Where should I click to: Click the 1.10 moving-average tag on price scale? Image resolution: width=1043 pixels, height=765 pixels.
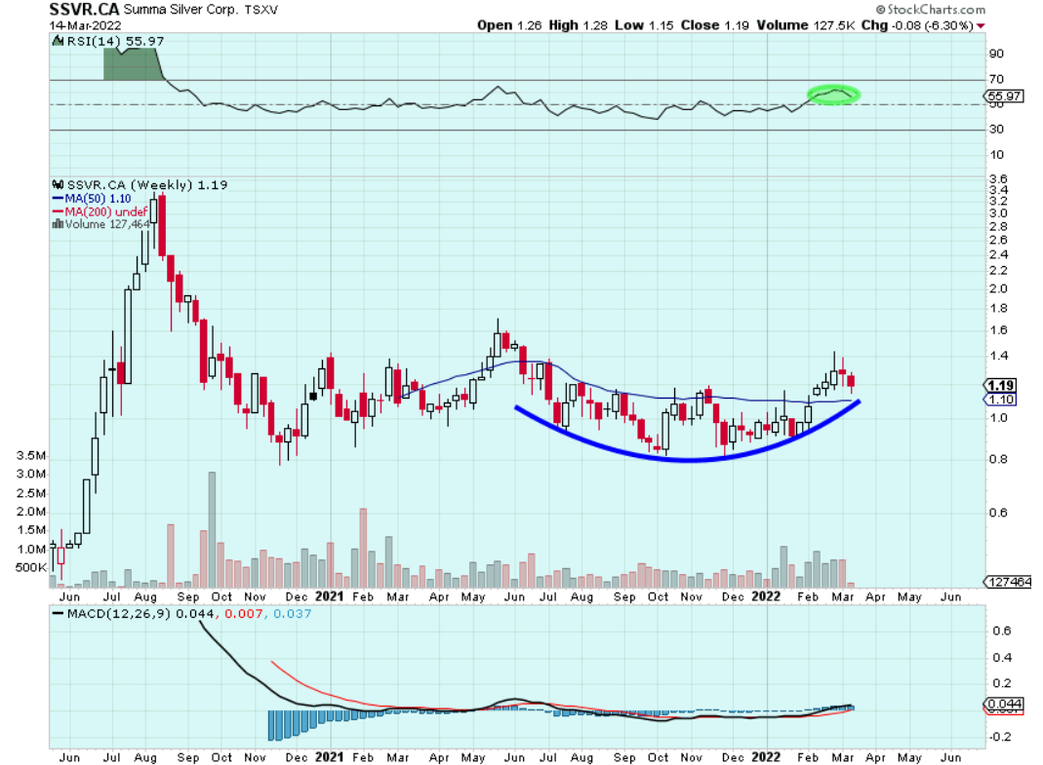coord(1000,400)
